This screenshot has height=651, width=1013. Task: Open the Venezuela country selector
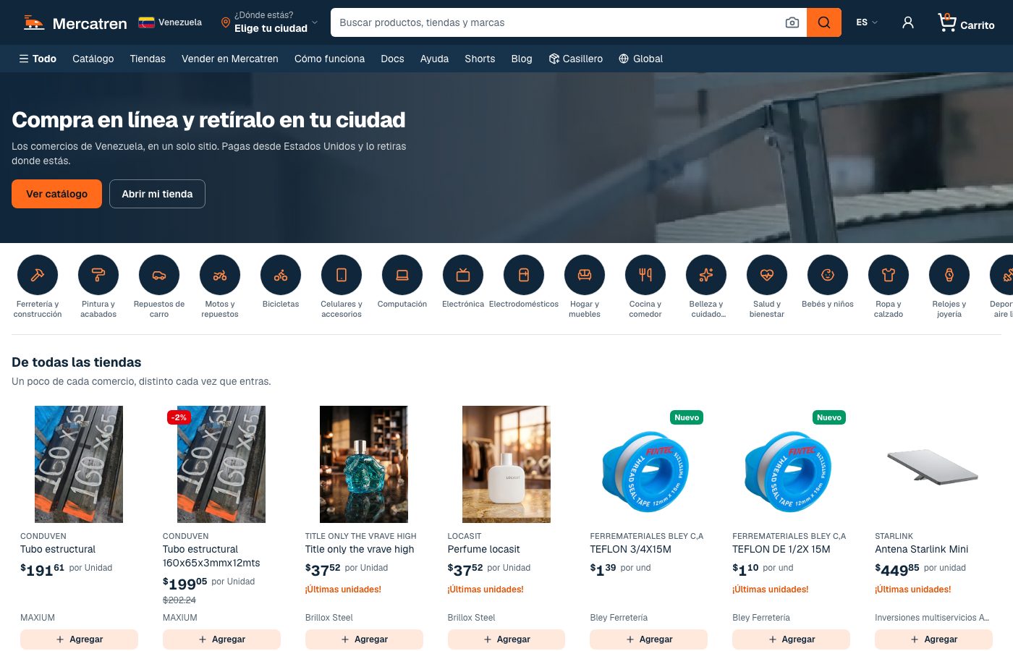[x=170, y=22]
